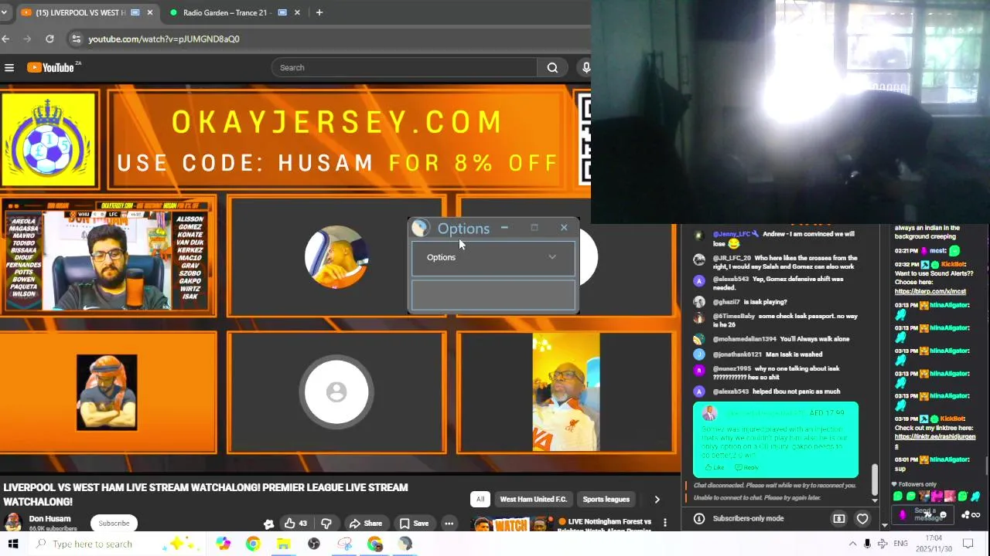The width and height of the screenshot is (990, 556).
Task: Open a new browser tab
Action: (319, 12)
